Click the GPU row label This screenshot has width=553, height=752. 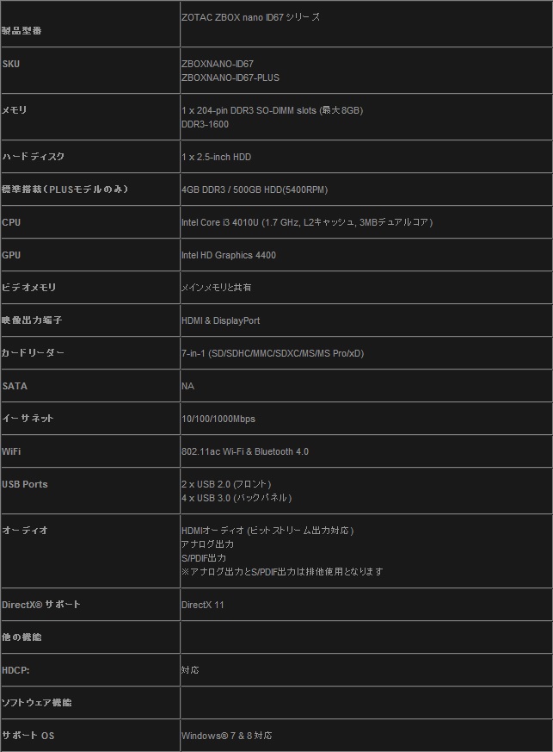point(12,255)
